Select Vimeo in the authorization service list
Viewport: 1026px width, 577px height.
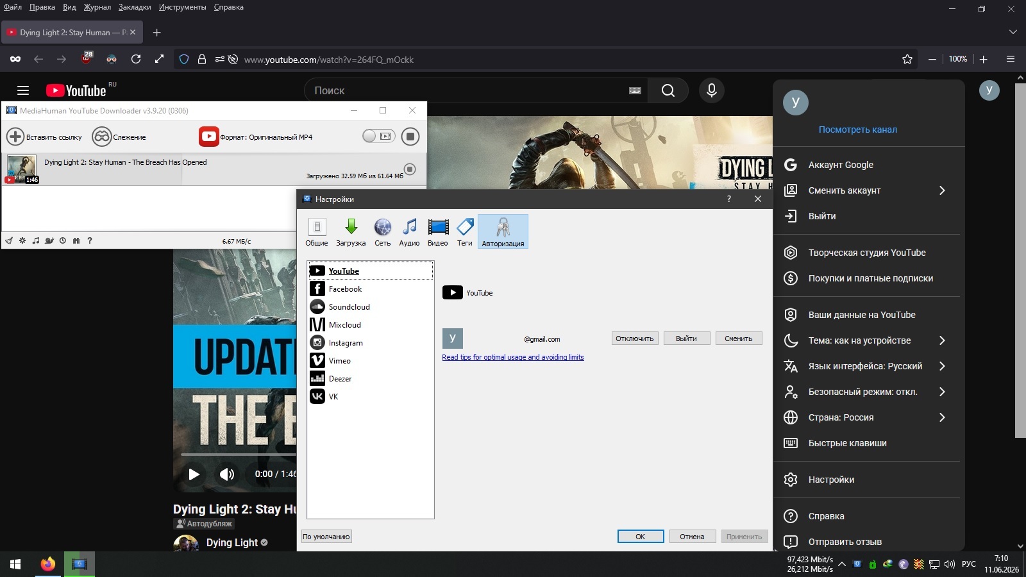pos(371,361)
